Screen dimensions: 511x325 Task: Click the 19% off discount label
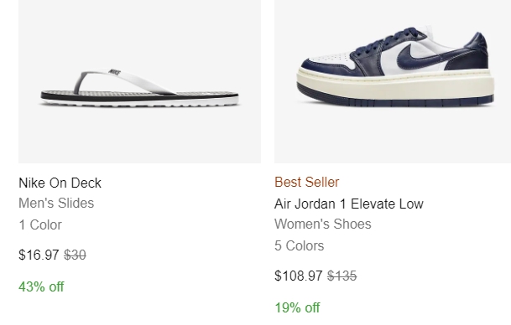coord(297,307)
